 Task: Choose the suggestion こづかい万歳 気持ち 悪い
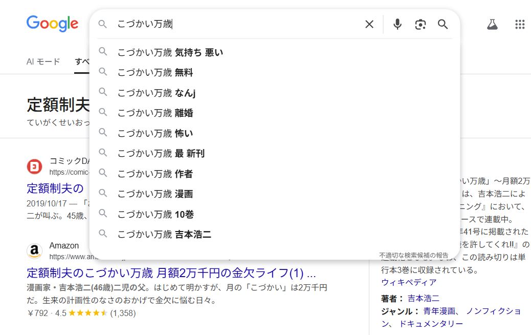pos(170,52)
